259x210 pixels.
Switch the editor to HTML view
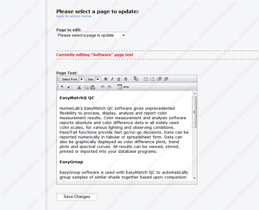click(x=126, y=87)
